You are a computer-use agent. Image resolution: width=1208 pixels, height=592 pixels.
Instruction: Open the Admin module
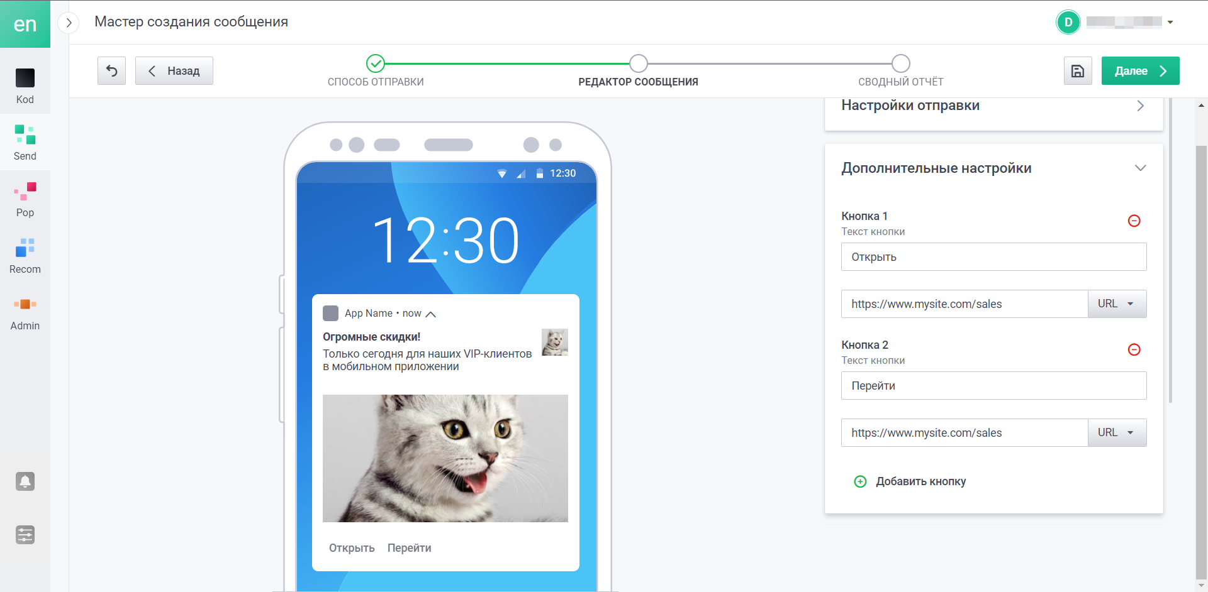[25, 312]
